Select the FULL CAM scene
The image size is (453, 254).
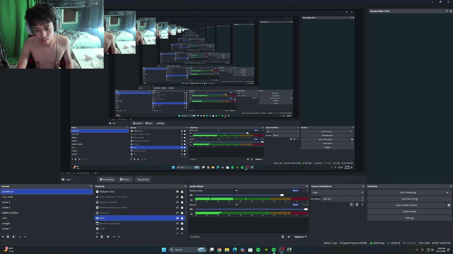[x=46, y=197]
